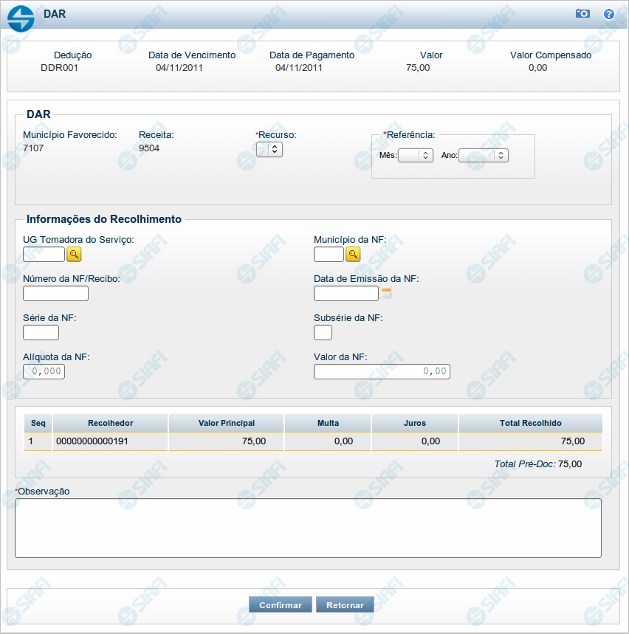Open Município da NF search lookup
Image resolution: width=629 pixels, height=634 pixels.
click(353, 254)
